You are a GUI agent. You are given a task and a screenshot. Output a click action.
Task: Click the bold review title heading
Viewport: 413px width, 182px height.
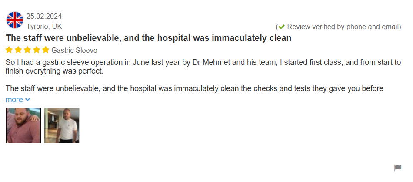coord(148,38)
